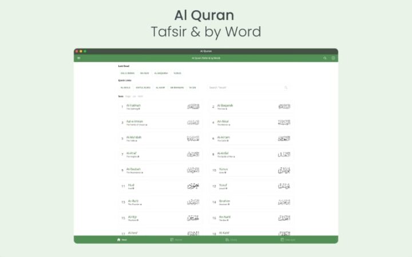Minimize the Al Quran window (yellow button)
412x257 pixels.
pos(81,51)
